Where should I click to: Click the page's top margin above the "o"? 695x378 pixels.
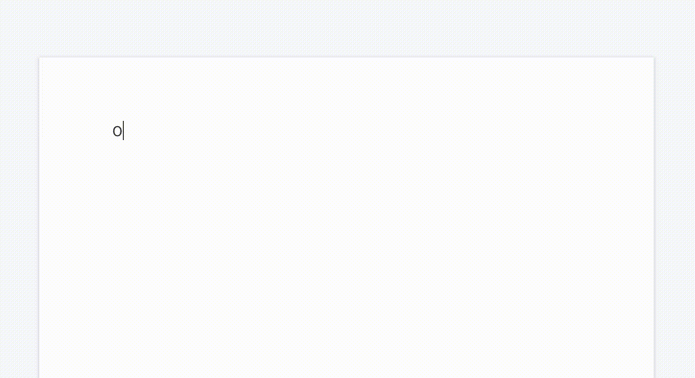117,89
